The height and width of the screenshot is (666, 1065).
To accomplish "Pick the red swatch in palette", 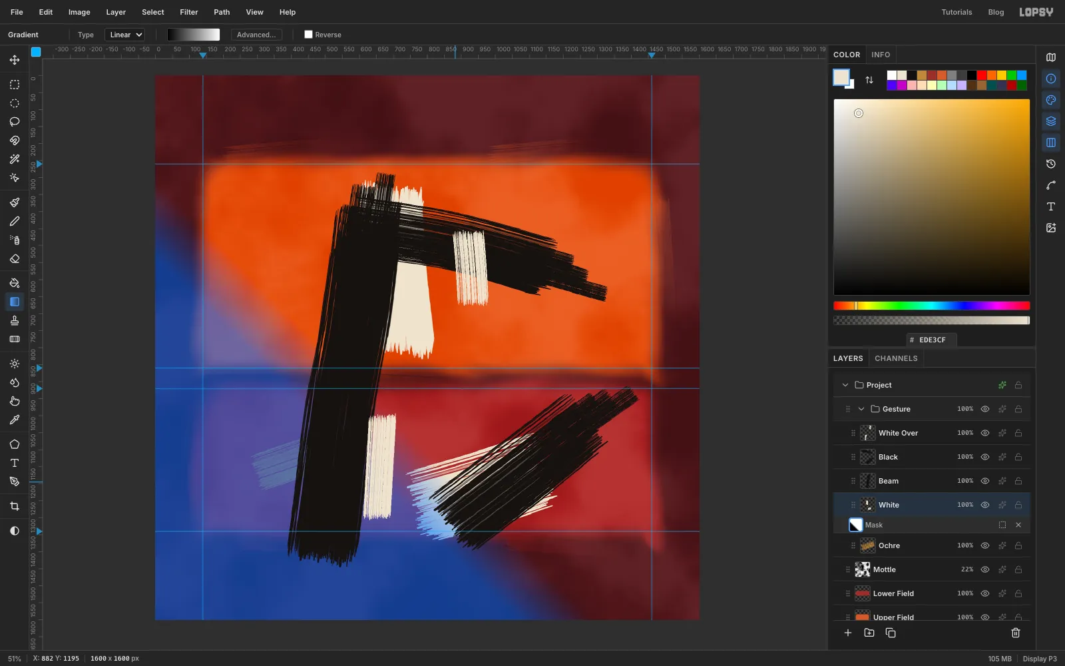I will tap(982, 75).
